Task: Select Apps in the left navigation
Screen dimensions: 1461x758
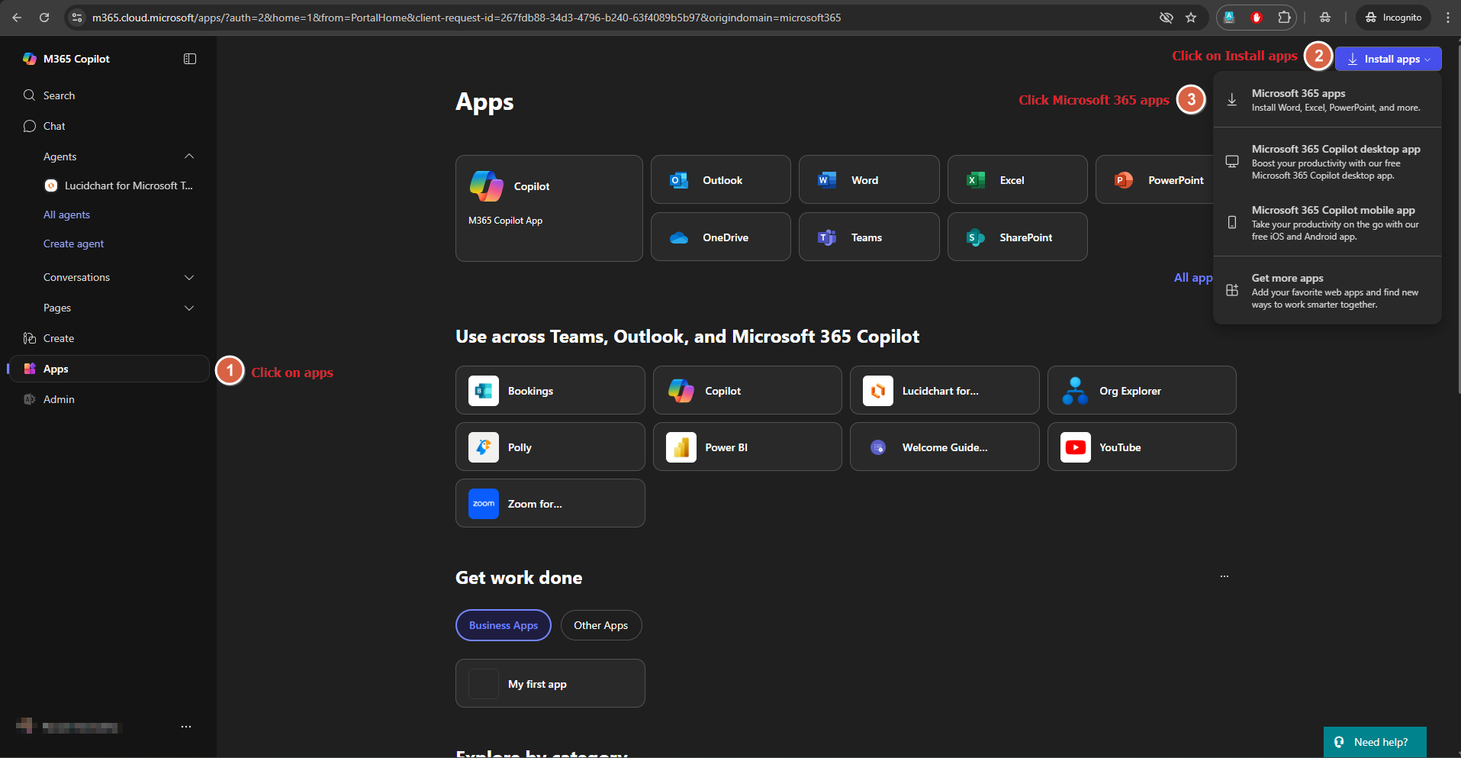Action: point(108,369)
